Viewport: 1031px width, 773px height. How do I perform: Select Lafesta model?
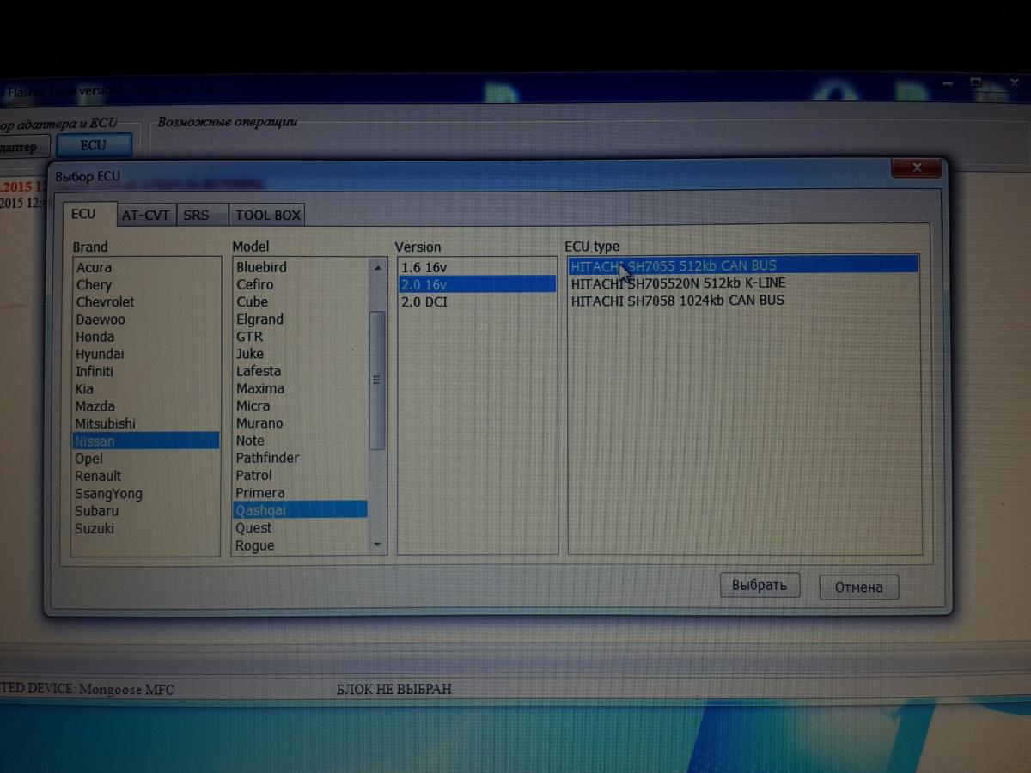click(x=301, y=371)
